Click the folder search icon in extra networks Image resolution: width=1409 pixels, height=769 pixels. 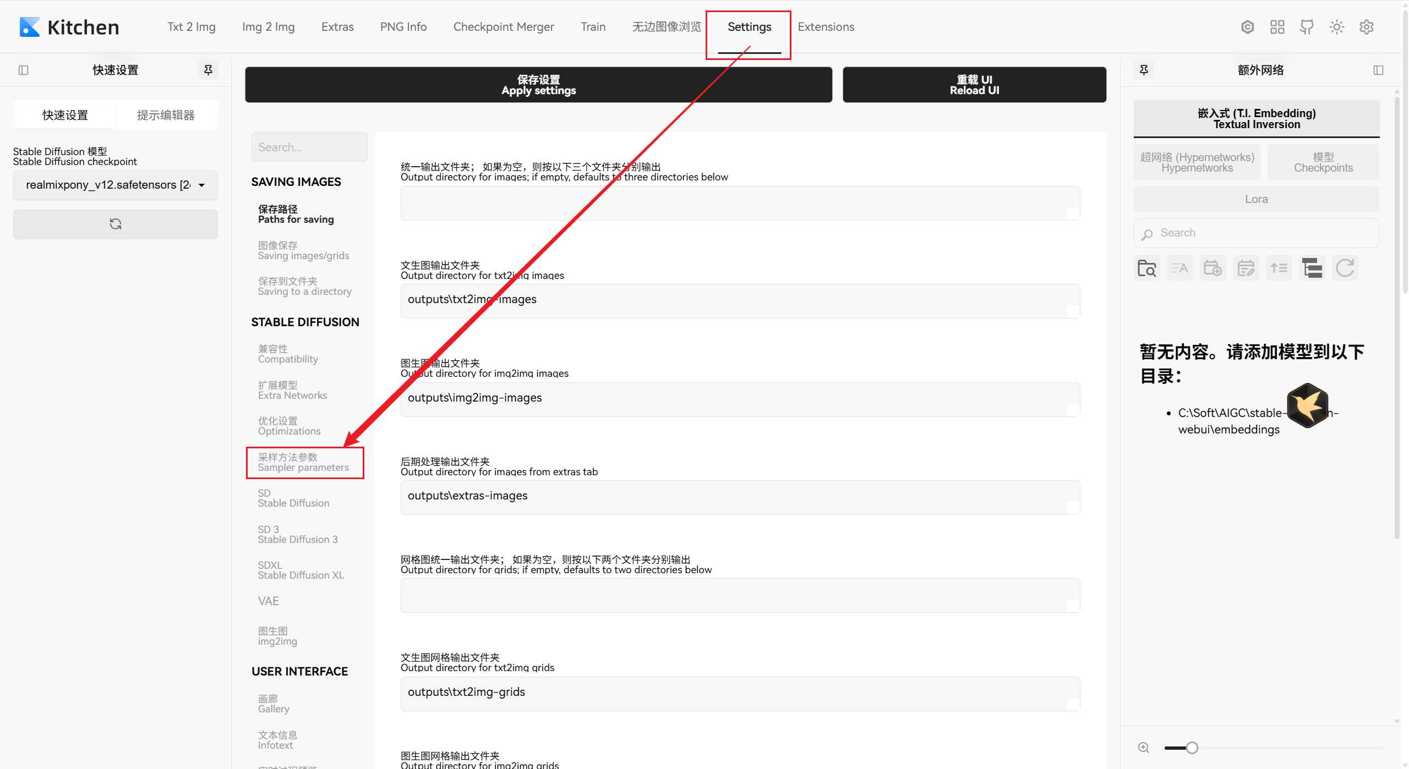[x=1147, y=268]
